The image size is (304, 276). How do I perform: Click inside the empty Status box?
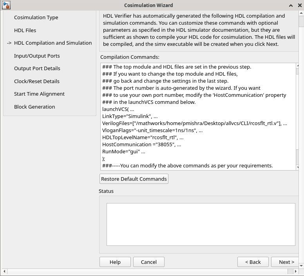(x=201, y=224)
